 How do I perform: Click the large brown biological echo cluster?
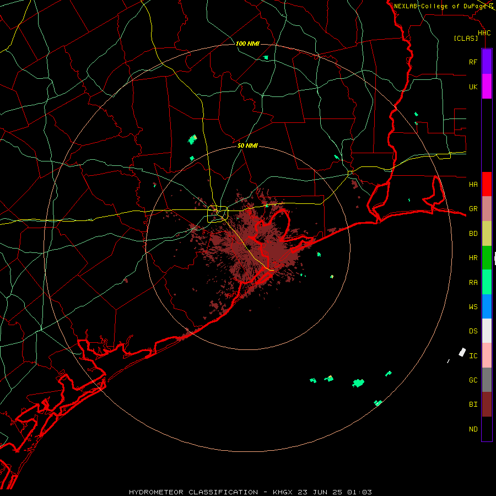250,247
